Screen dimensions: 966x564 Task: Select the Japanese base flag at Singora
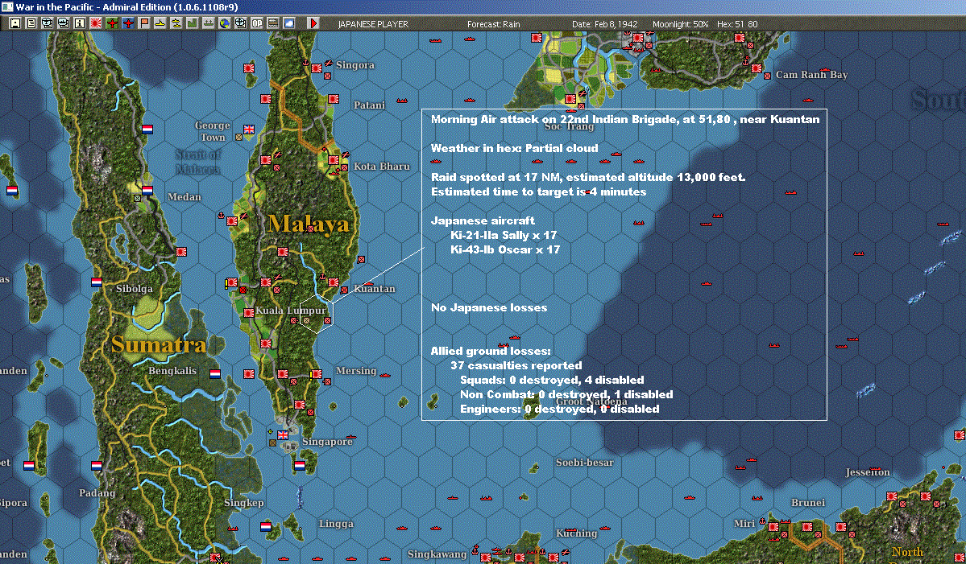[317, 68]
